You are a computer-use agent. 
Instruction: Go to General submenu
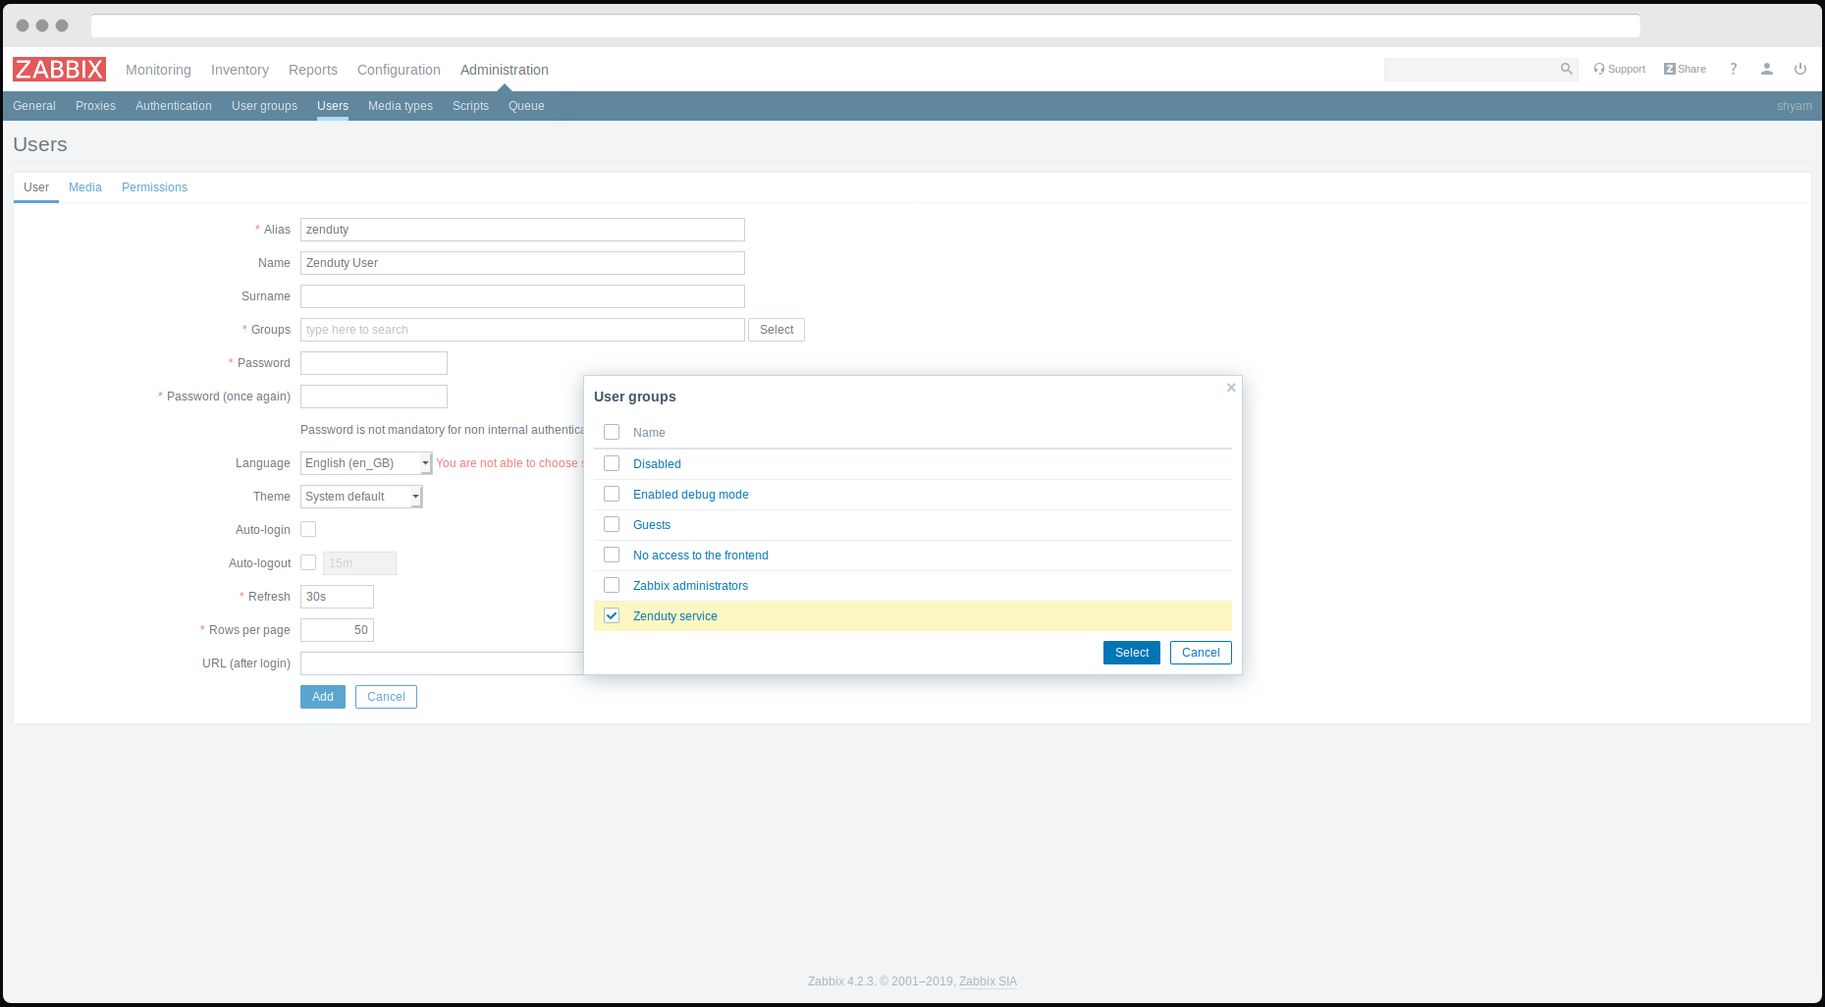(34, 106)
